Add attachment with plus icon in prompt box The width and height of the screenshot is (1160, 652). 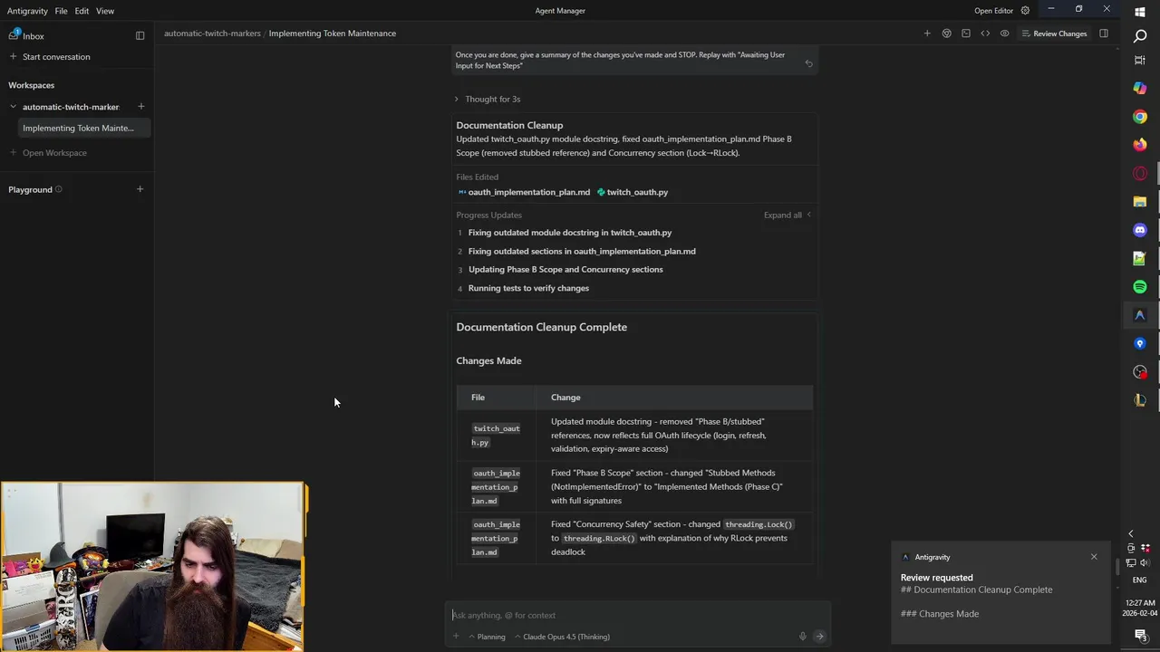click(x=456, y=637)
